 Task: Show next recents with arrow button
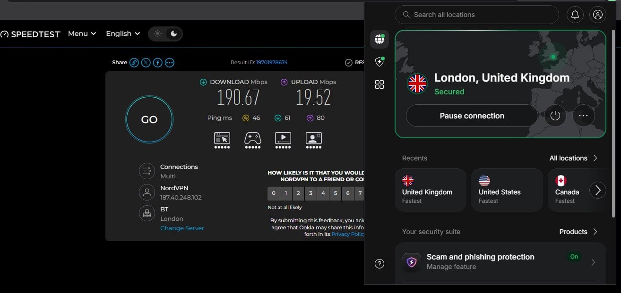click(598, 190)
